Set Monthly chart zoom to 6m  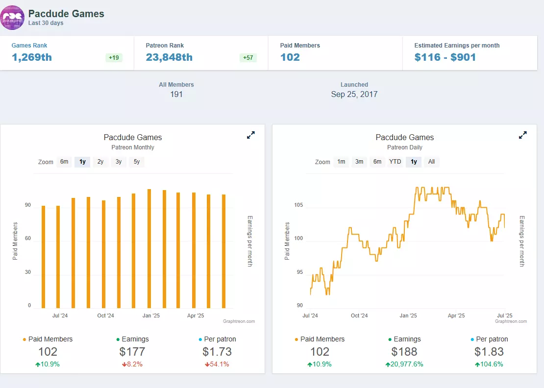(x=64, y=162)
